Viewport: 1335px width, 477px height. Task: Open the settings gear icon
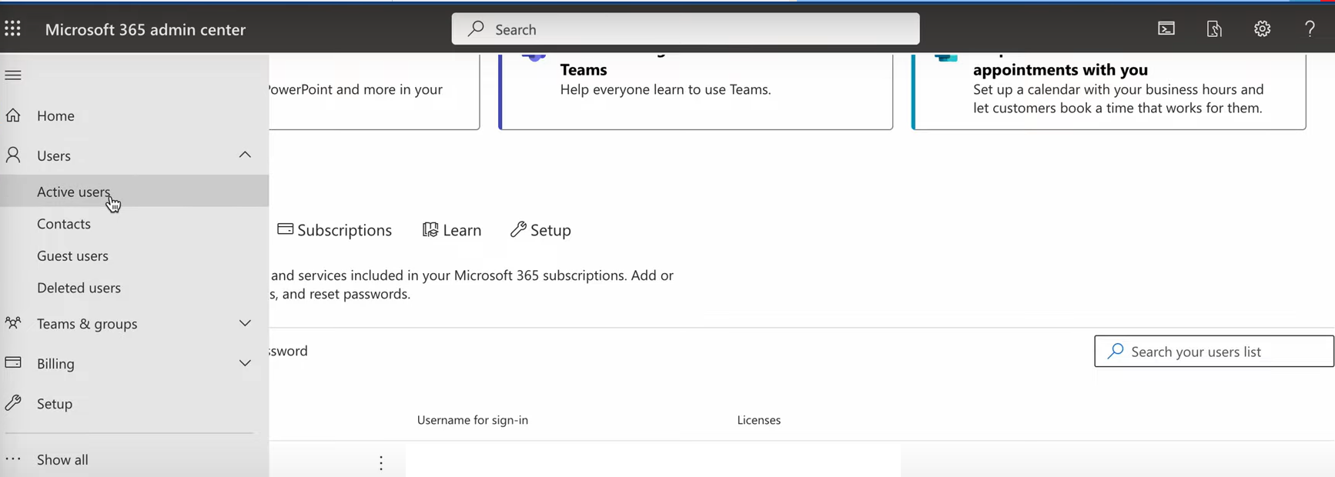point(1262,29)
